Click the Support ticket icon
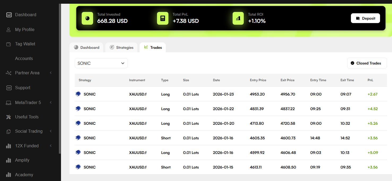The height and width of the screenshot is (181, 392). [x=9, y=88]
